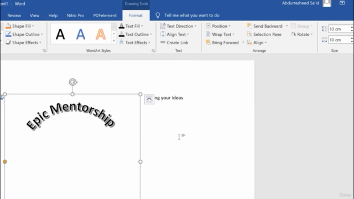Click the Send Backward button

click(x=265, y=26)
